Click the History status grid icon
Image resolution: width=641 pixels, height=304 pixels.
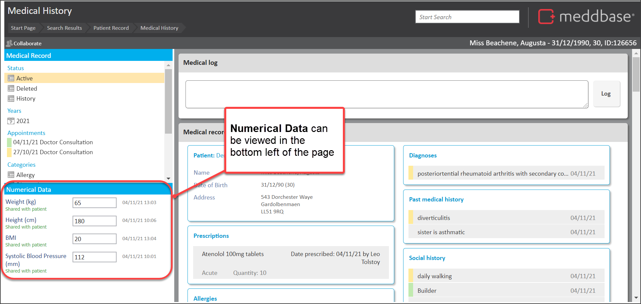(x=11, y=99)
